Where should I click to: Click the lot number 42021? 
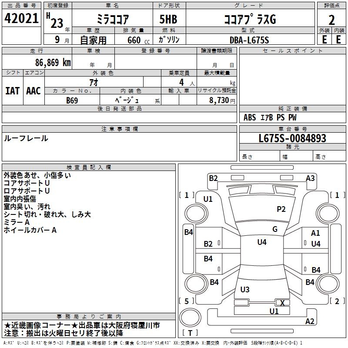pos(21,18)
